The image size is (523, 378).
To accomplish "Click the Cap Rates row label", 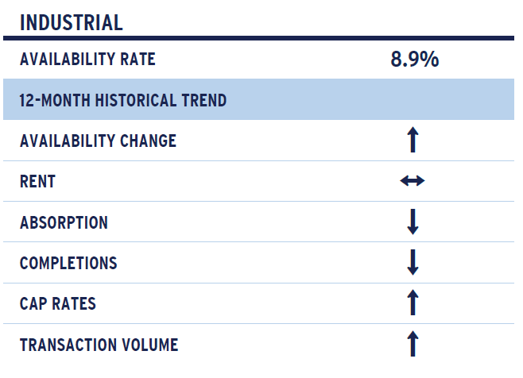I will pyautogui.click(x=58, y=303).
